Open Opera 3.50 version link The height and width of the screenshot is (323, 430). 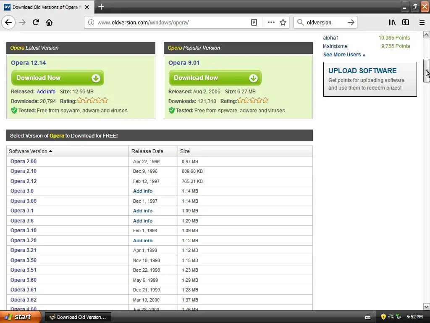click(24, 260)
